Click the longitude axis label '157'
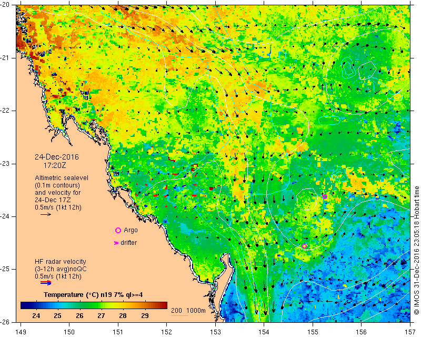The image size is (421, 337). (x=410, y=332)
